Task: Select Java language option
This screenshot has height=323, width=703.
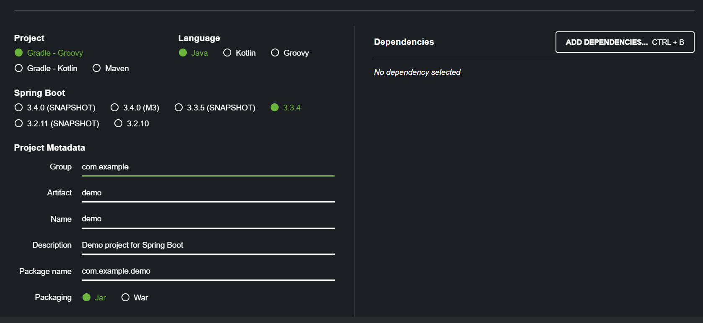Action: pyautogui.click(x=193, y=53)
